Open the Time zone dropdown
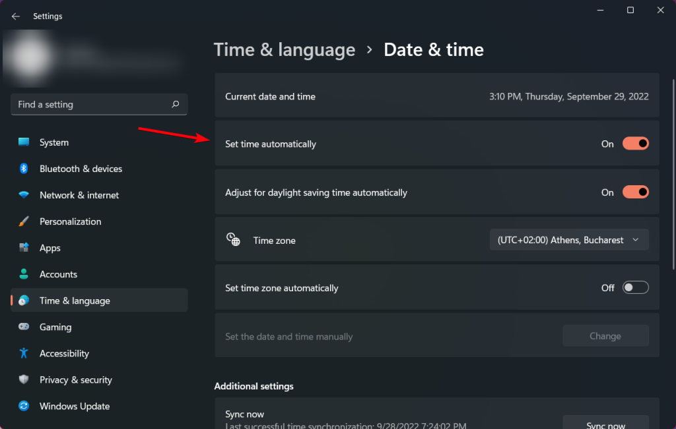Viewport: 676px width, 429px height. [568, 239]
